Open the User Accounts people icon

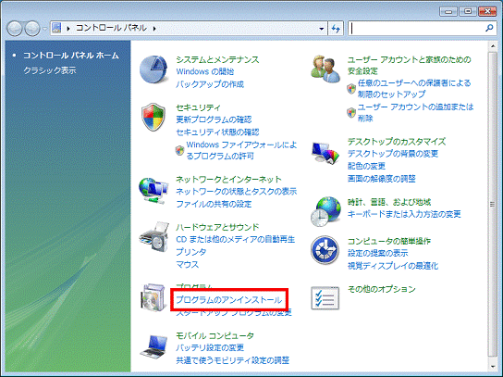click(325, 69)
